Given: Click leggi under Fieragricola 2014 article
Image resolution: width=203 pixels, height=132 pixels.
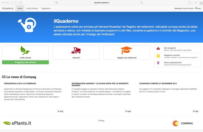Looking at the screenshot, I should [60, 111].
